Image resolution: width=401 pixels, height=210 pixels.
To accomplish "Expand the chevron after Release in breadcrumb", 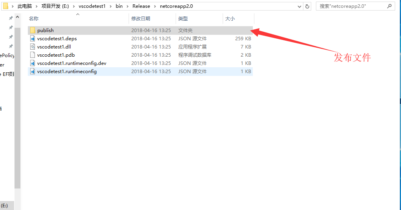I will (x=155, y=6).
